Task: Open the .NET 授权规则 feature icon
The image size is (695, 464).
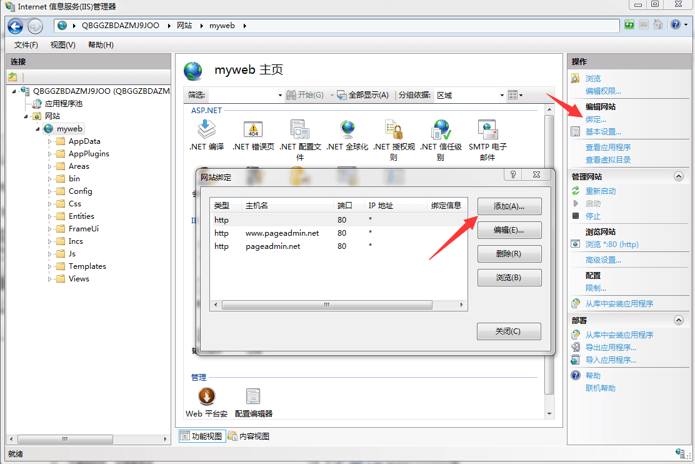Action: 393,130
